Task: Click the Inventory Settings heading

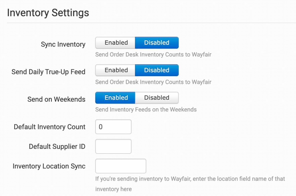Action: coord(48,13)
